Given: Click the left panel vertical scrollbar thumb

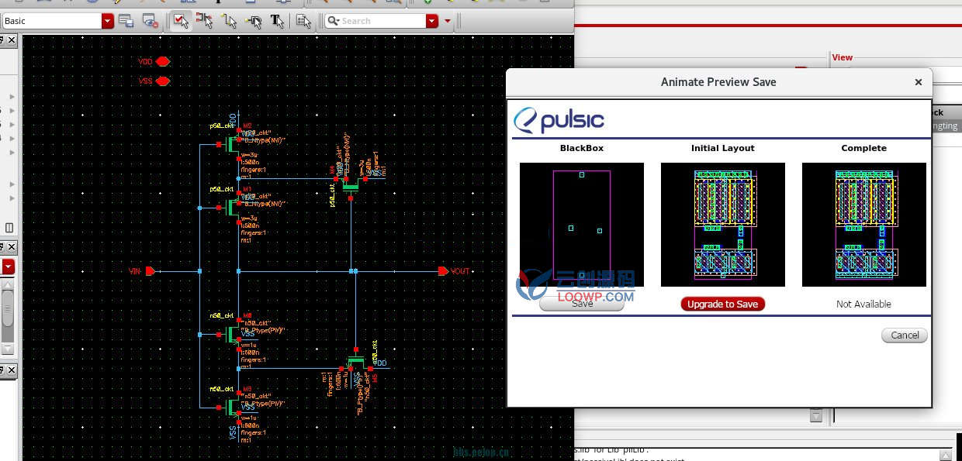Looking at the screenshot, I should (x=8, y=308).
